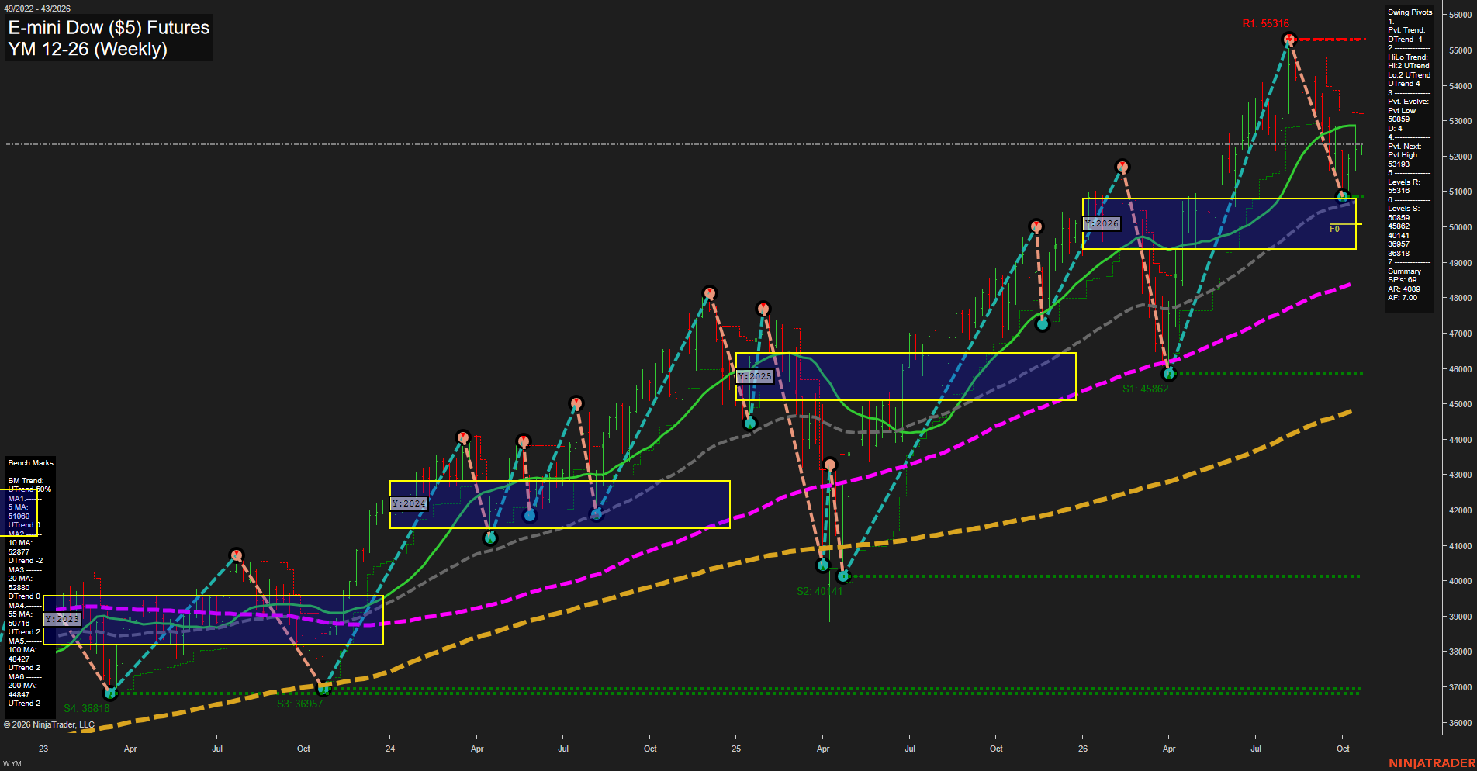Select the 200 MA value 44847
This screenshot has height=771, width=1477.
[x=19, y=694]
